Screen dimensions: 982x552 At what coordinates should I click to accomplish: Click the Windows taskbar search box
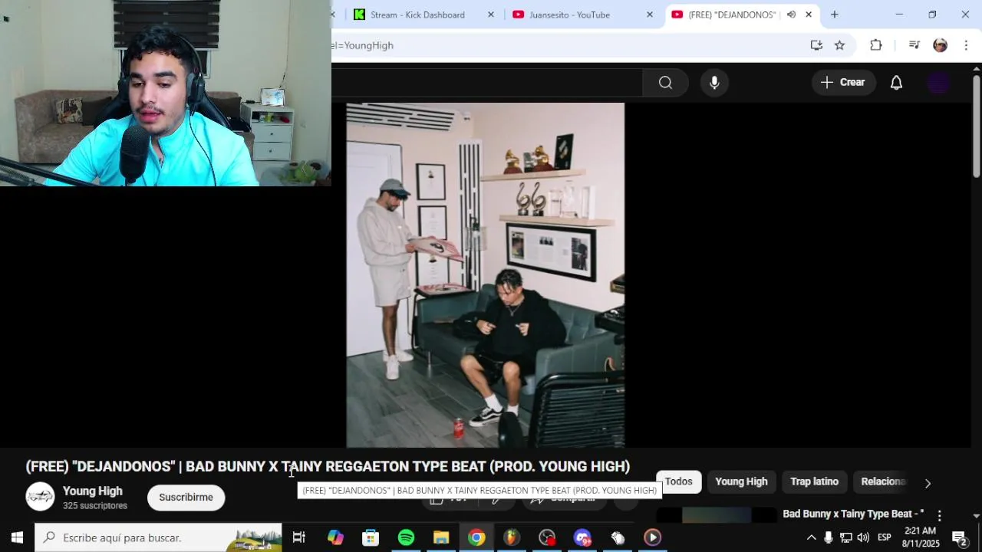click(x=159, y=537)
